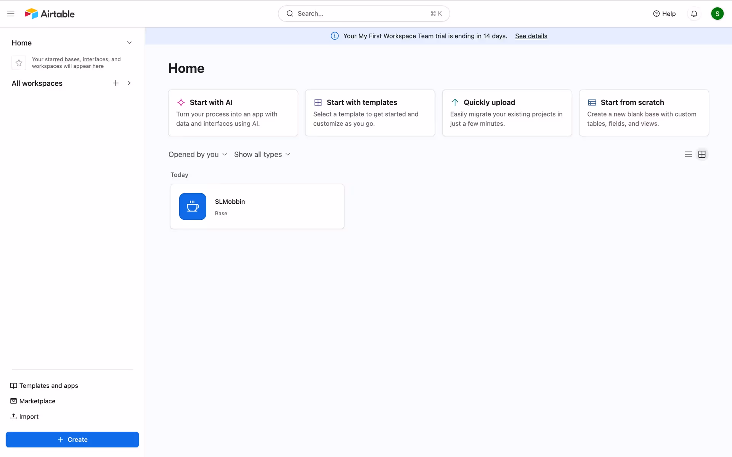Click the Airtable logo
This screenshot has width=732, height=457.
[x=50, y=14]
